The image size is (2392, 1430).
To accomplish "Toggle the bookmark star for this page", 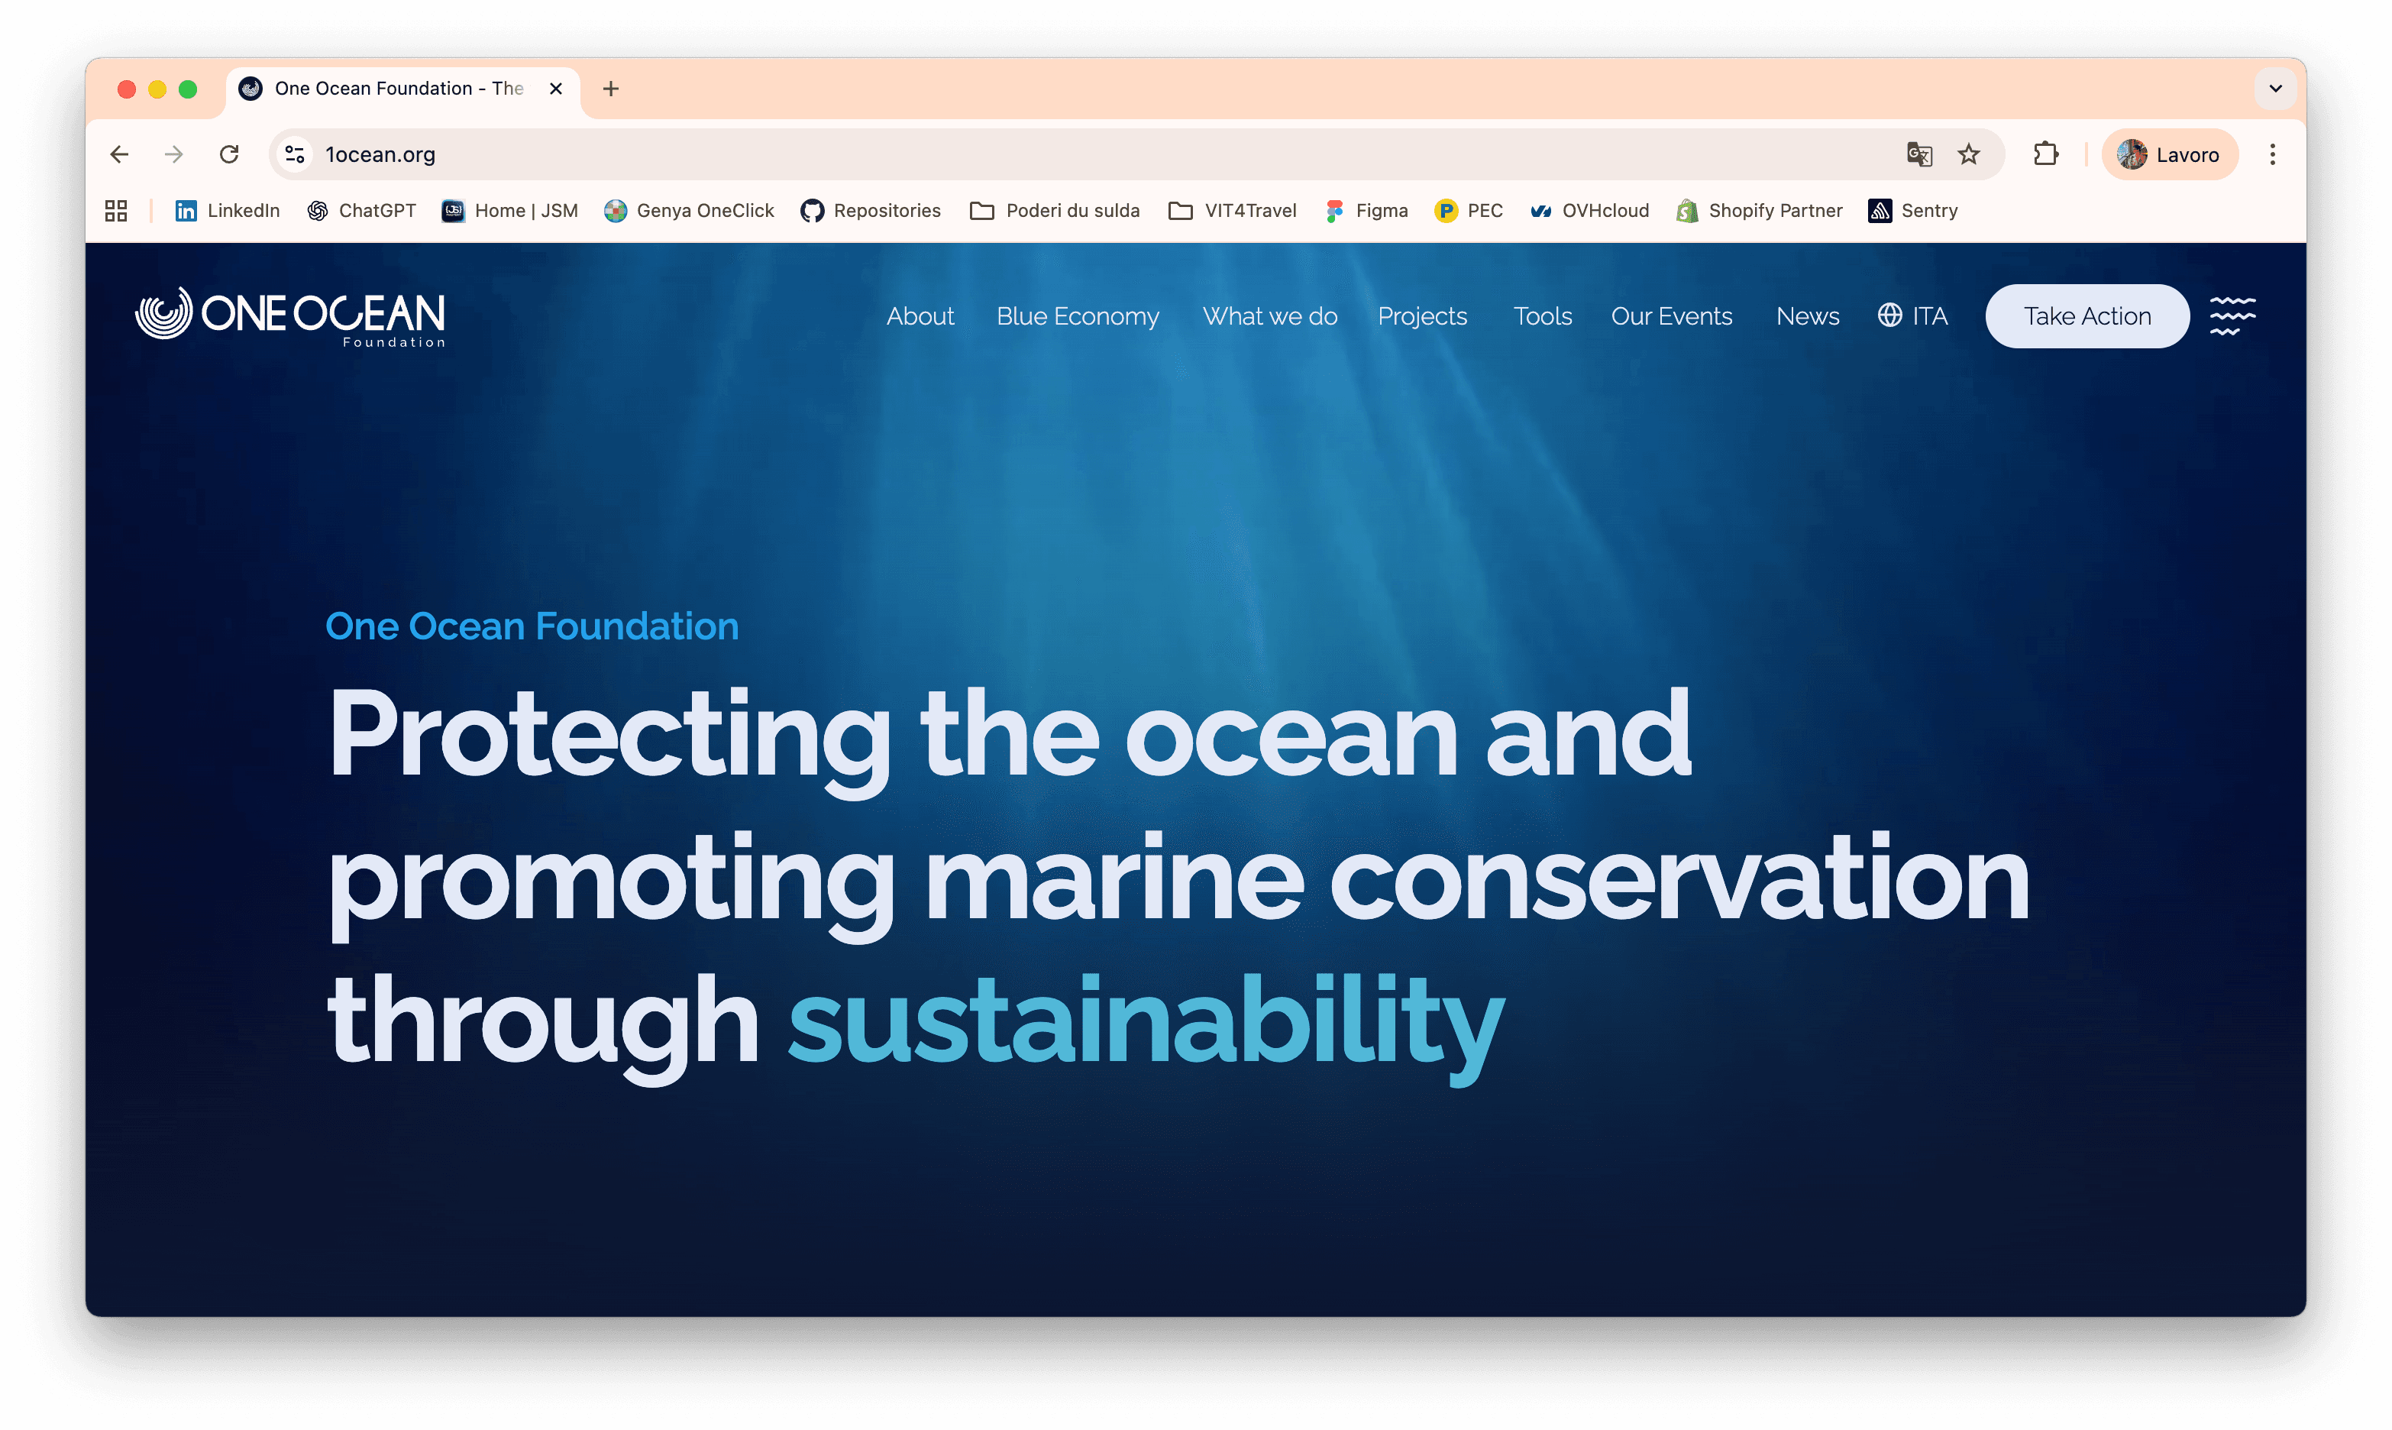I will coord(1969,154).
